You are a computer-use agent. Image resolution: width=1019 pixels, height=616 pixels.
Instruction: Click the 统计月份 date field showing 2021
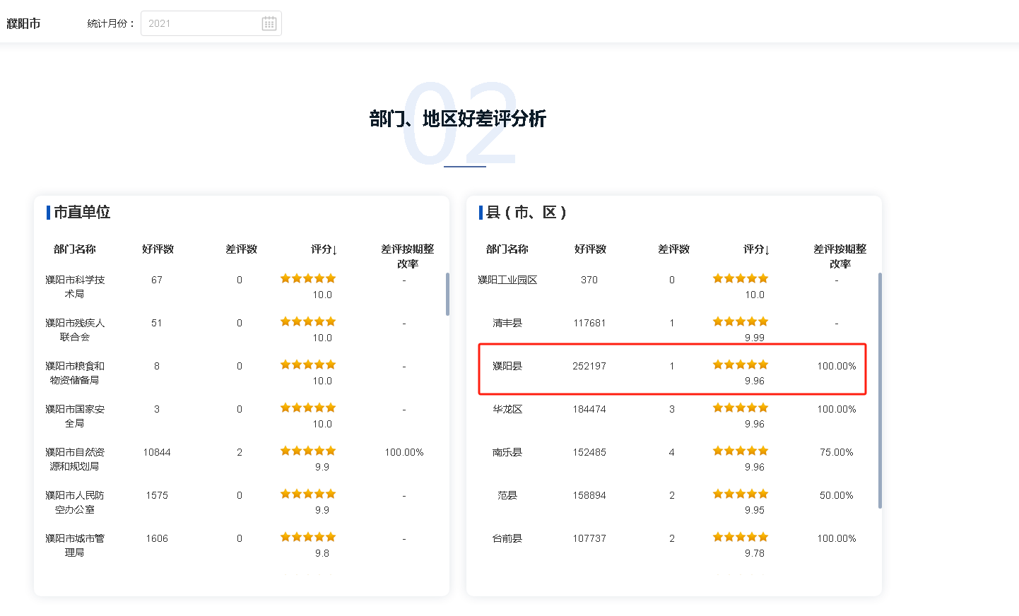click(x=211, y=23)
